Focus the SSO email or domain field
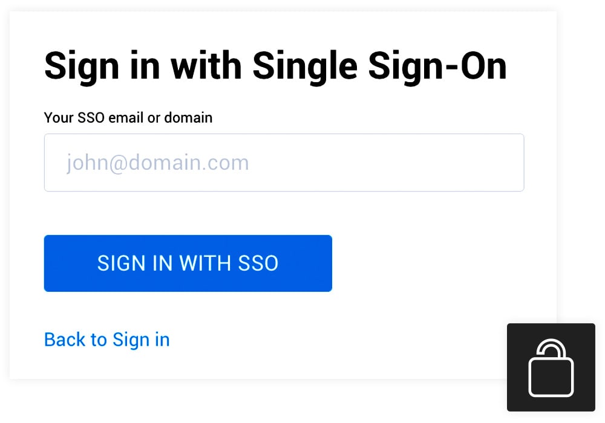The image size is (605, 423). pos(284,163)
